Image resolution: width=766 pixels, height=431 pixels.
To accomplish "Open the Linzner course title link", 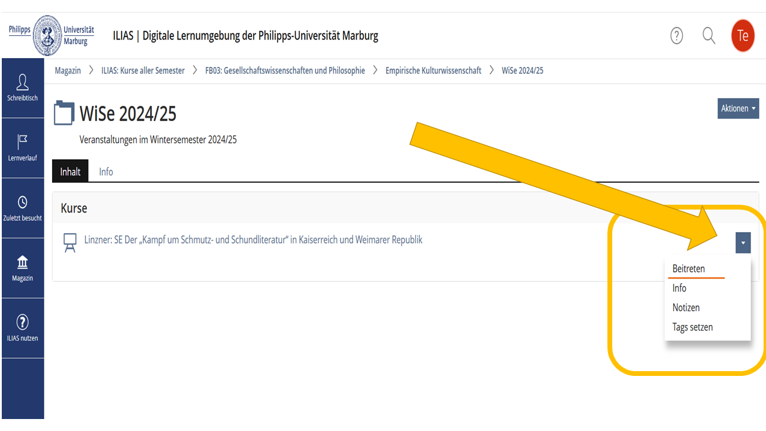I will point(253,240).
